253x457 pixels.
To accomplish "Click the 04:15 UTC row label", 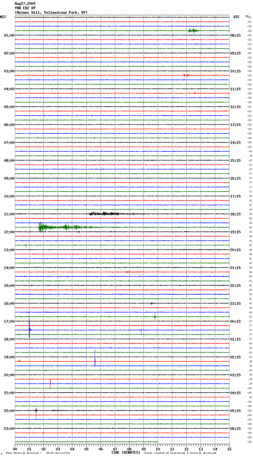I will click(x=235, y=393).
